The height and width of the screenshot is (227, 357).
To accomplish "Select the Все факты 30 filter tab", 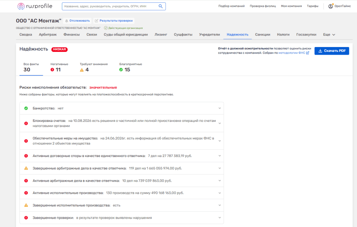I will 31,68.
